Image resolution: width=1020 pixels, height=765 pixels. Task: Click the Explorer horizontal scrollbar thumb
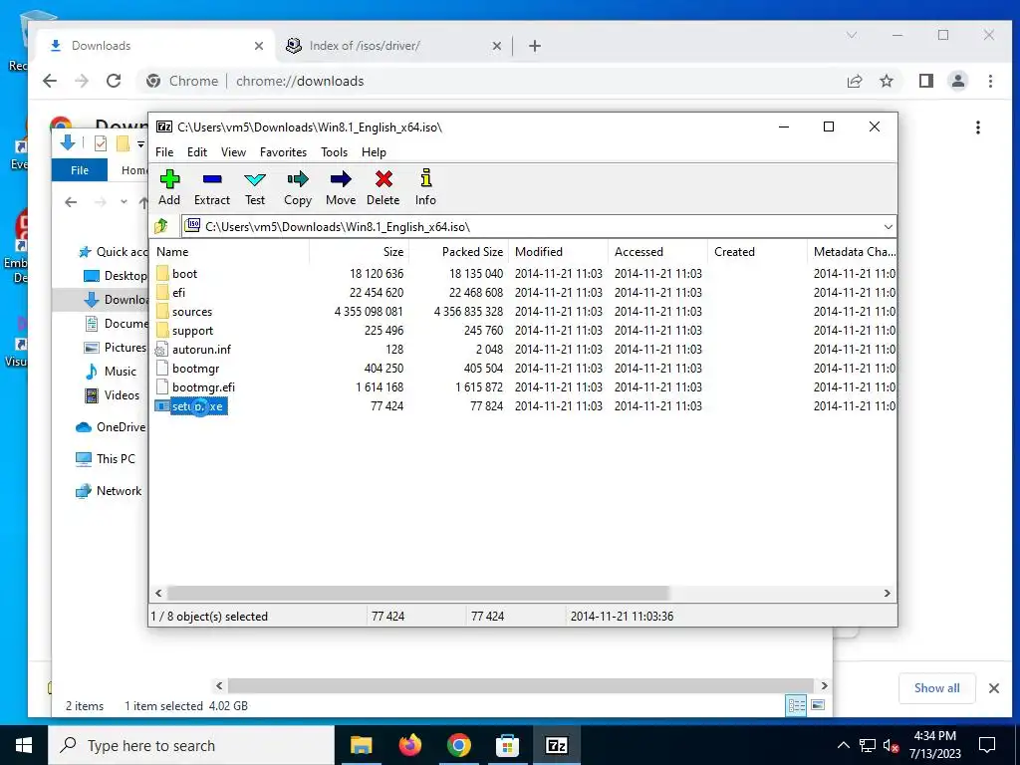tap(520, 685)
